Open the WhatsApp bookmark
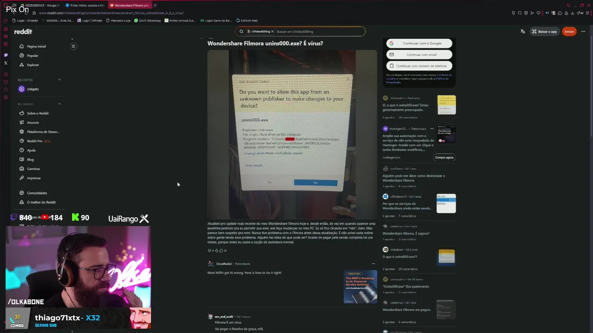 pyautogui.click(x=147, y=20)
